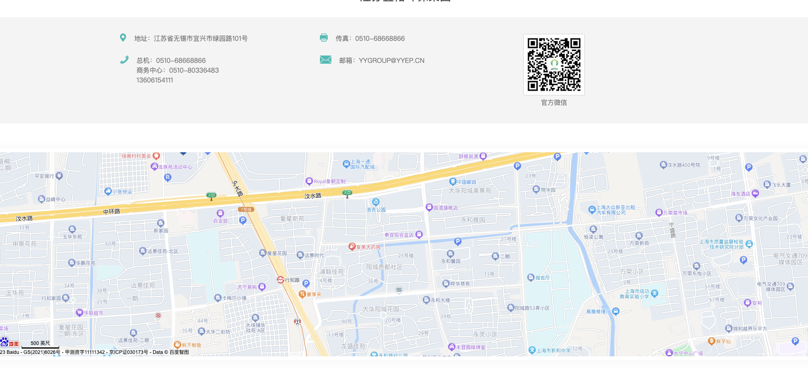
Task: Click the 丰登园棋牌室 marker
Action: tap(452, 347)
